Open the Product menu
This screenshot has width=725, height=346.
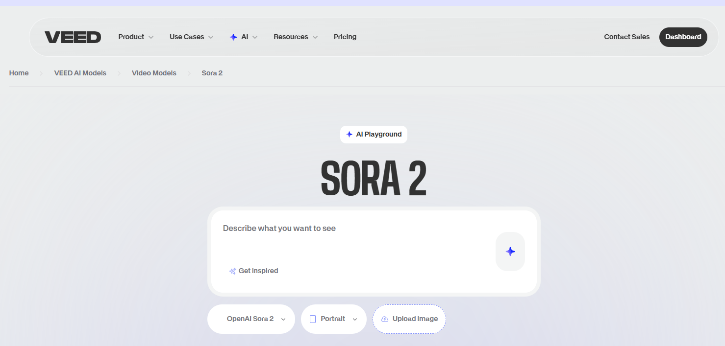[x=136, y=37]
